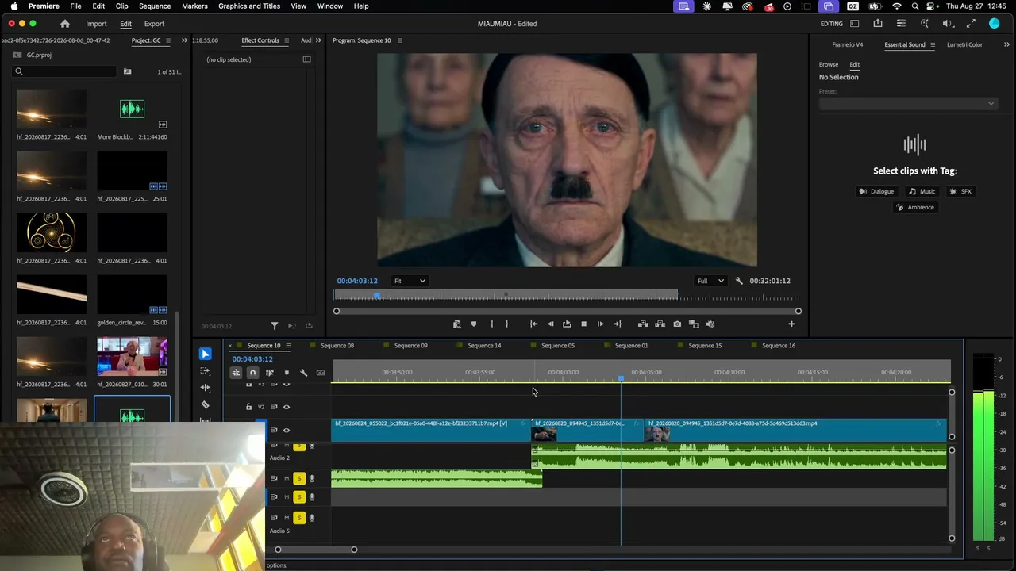Tag clips as SFX
Viewport: 1016px width, 571px height.
[960, 191]
